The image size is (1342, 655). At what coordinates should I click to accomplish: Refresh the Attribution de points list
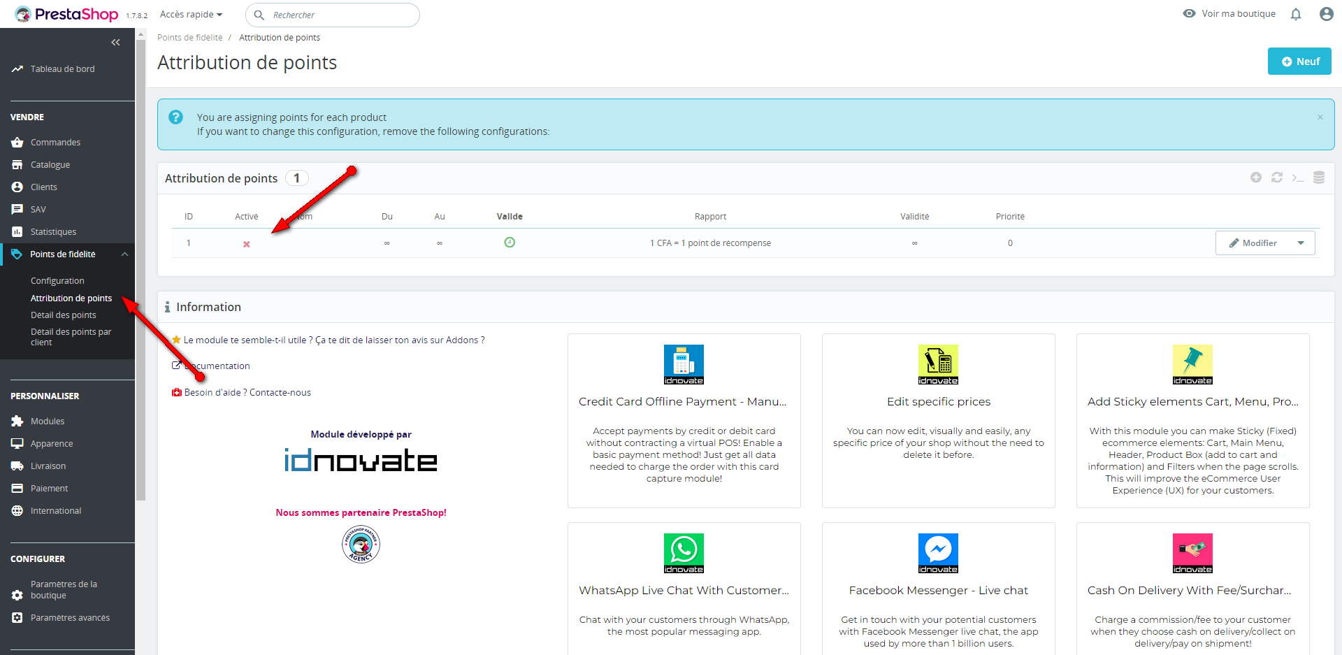(x=1277, y=178)
